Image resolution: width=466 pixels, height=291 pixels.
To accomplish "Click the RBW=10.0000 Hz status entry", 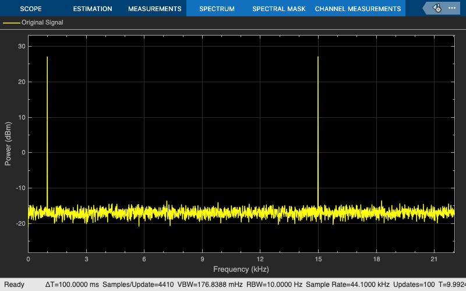I will pyautogui.click(x=274, y=285).
